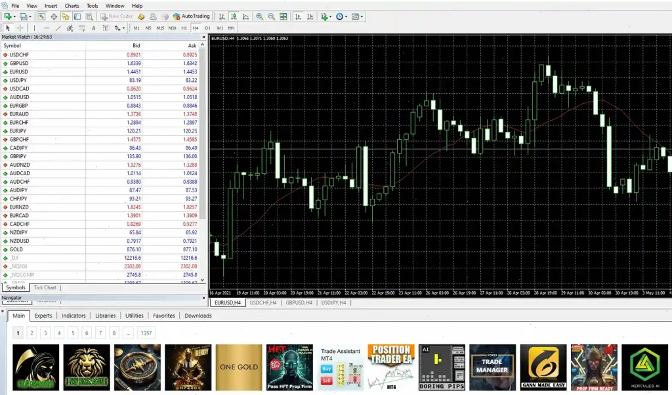Zoom in on the chart
This screenshot has width=672, height=395.
260,16
